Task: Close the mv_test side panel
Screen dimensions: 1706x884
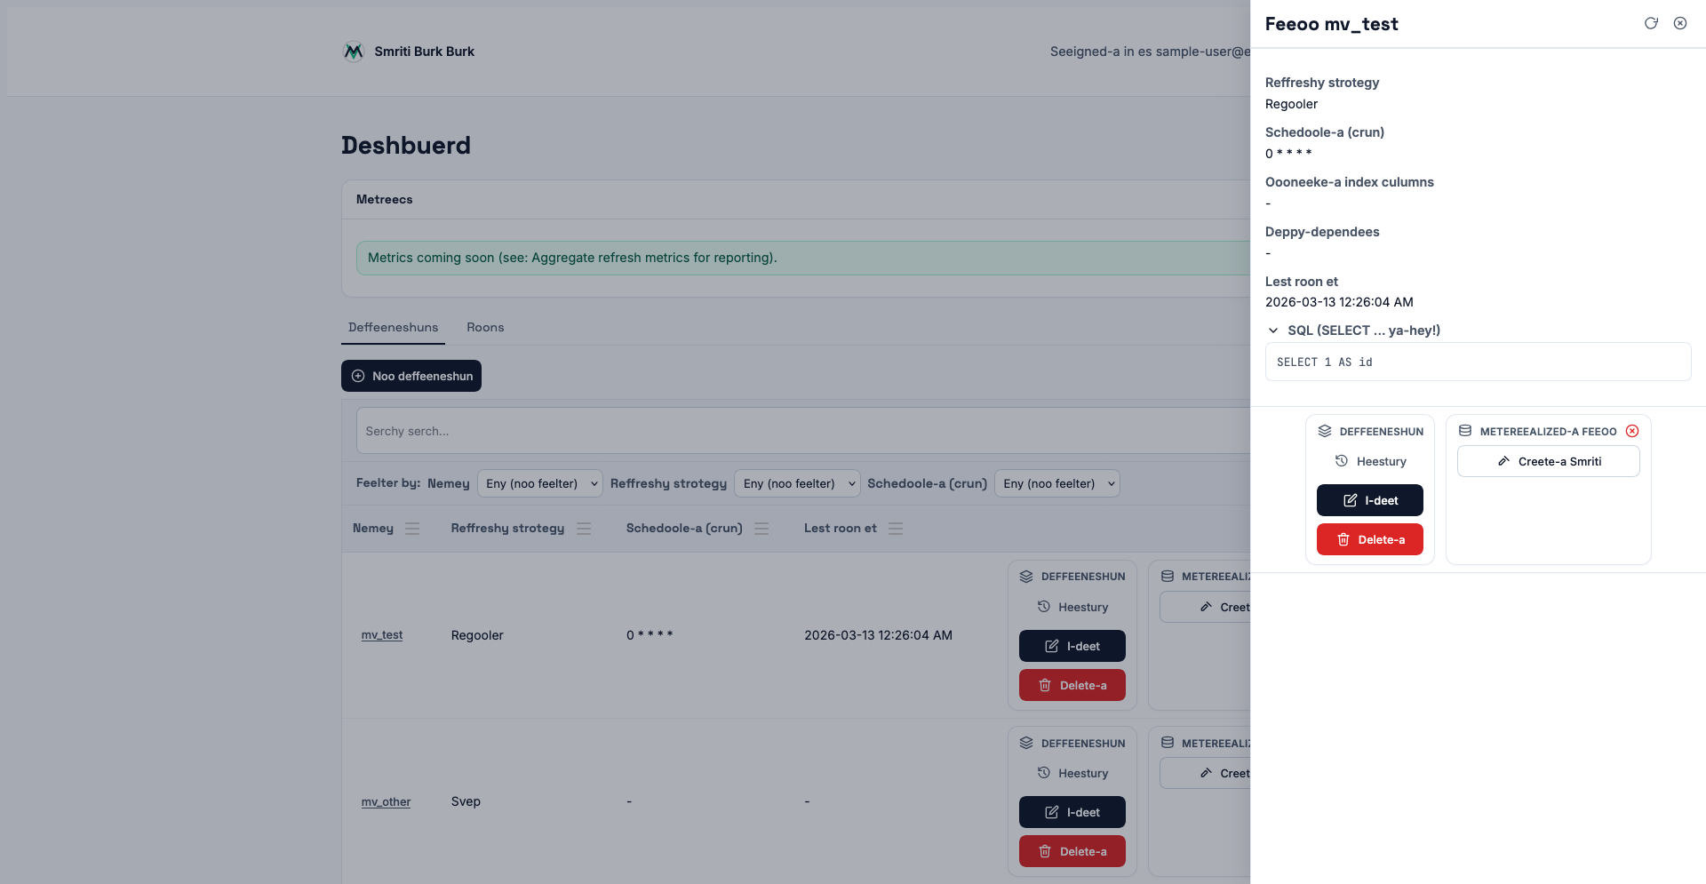Action: pyautogui.click(x=1680, y=23)
